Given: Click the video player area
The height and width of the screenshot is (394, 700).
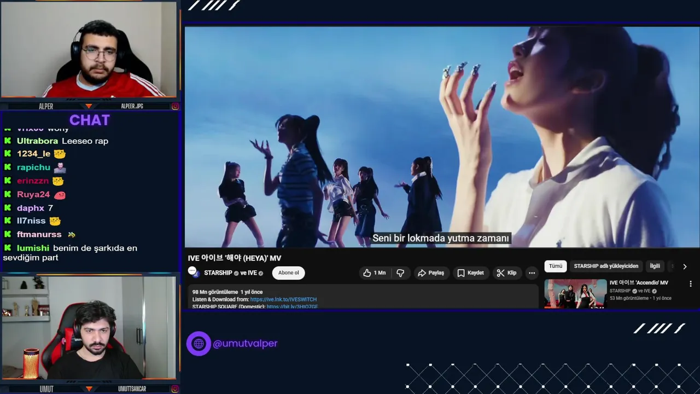Looking at the screenshot, I should tap(442, 137).
